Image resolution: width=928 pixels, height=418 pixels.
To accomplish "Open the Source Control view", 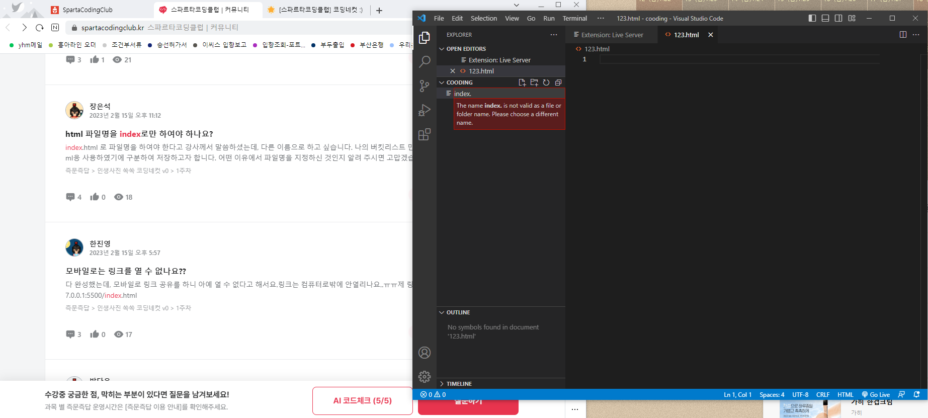I will [x=425, y=86].
